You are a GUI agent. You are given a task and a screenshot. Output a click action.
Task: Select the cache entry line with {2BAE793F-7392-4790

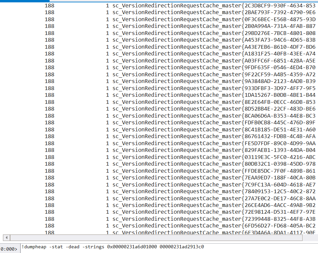point(214,12)
